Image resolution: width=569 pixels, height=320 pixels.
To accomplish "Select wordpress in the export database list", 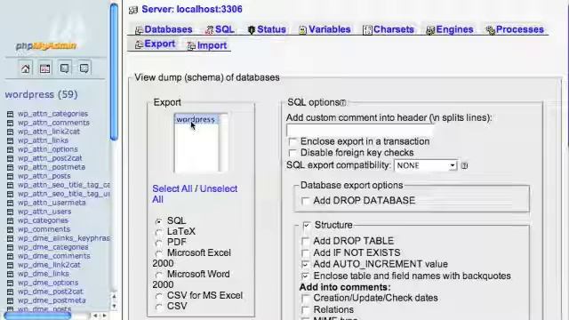I will tap(196, 119).
